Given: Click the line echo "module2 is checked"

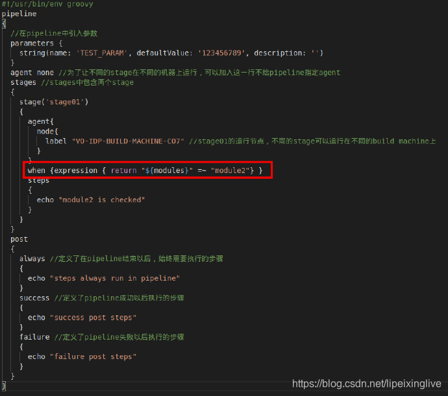Looking at the screenshot, I should (x=90, y=200).
